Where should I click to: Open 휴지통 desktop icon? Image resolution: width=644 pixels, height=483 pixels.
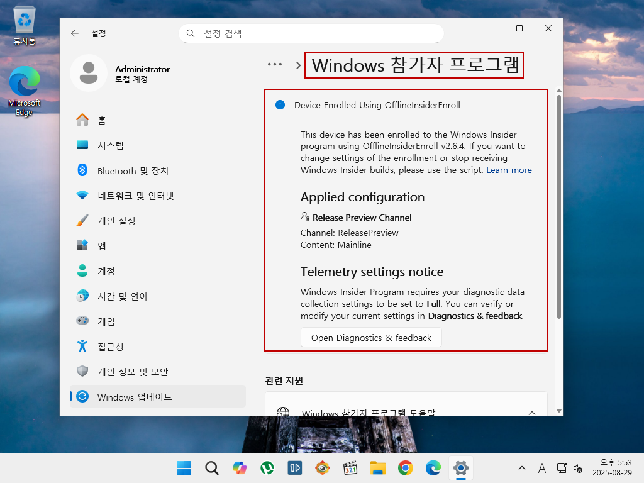pyautogui.click(x=25, y=25)
